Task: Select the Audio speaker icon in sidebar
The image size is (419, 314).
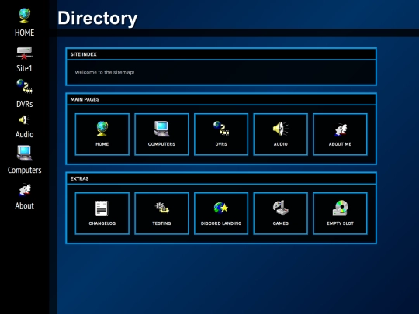Action: click(24, 120)
